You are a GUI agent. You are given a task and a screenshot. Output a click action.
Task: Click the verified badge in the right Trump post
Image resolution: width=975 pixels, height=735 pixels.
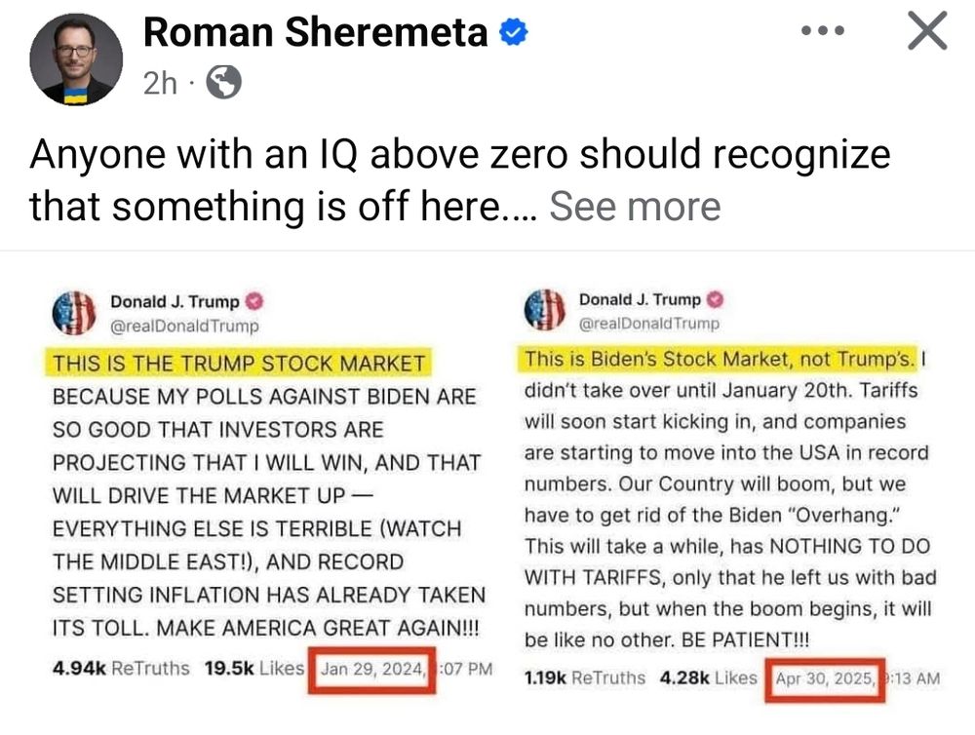(x=716, y=299)
